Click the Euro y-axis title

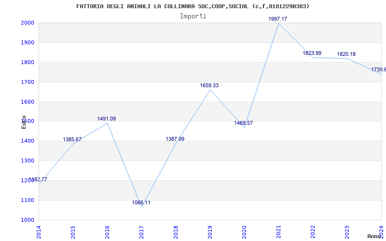tap(24, 122)
